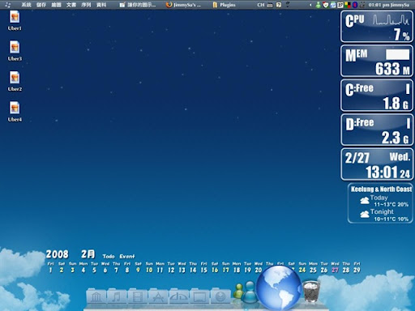This screenshot has width=415, height=311.
Task: Open the full trash can in dock
Action: pos(310,291)
